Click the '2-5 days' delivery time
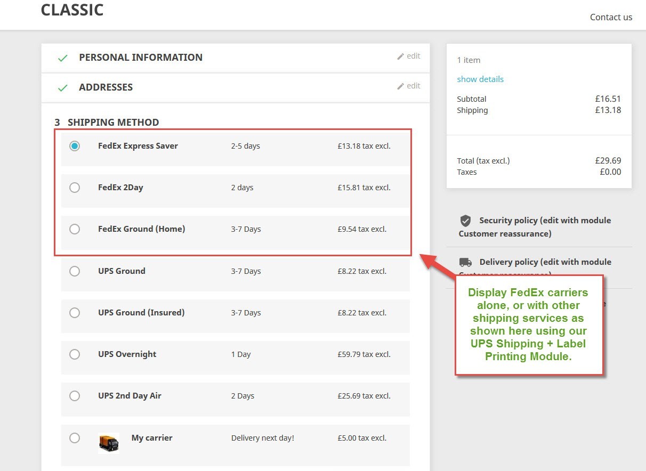 [x=246, y=146]
